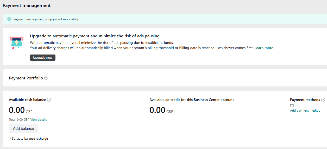Select Set auto balance recharge text
Viewport: 327px width, 149px height.
30,139
